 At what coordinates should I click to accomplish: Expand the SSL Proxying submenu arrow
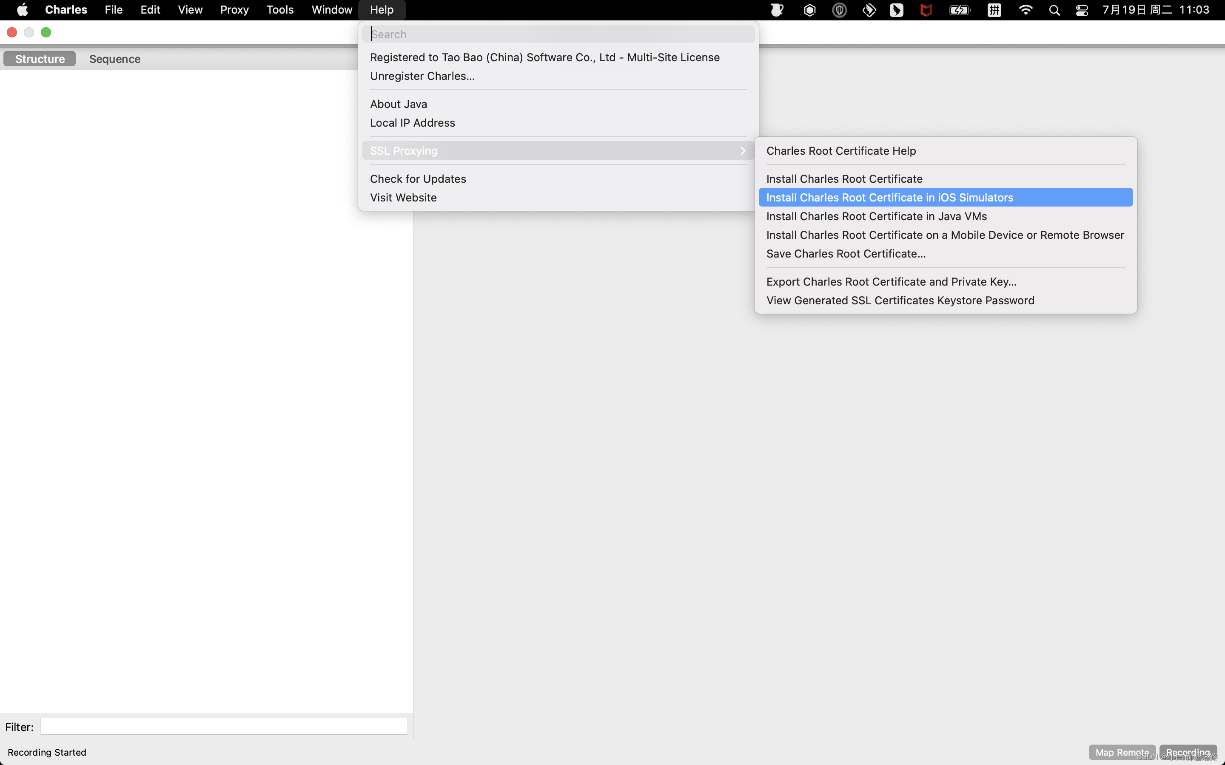pos(743,151)
